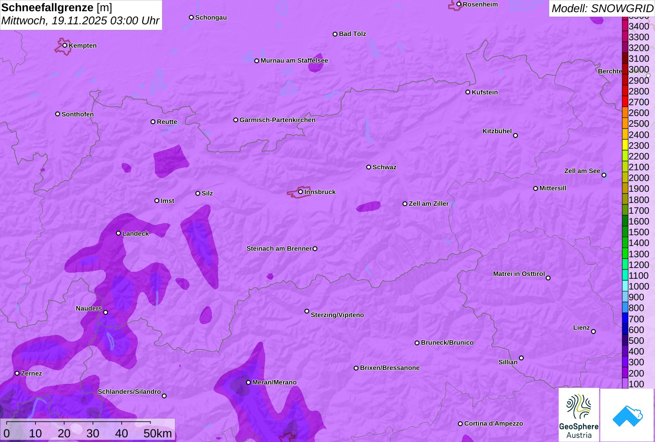Select the "Murnau am Staffelsee" label
This screenshot has width=655, height=442.
[294, 60]
